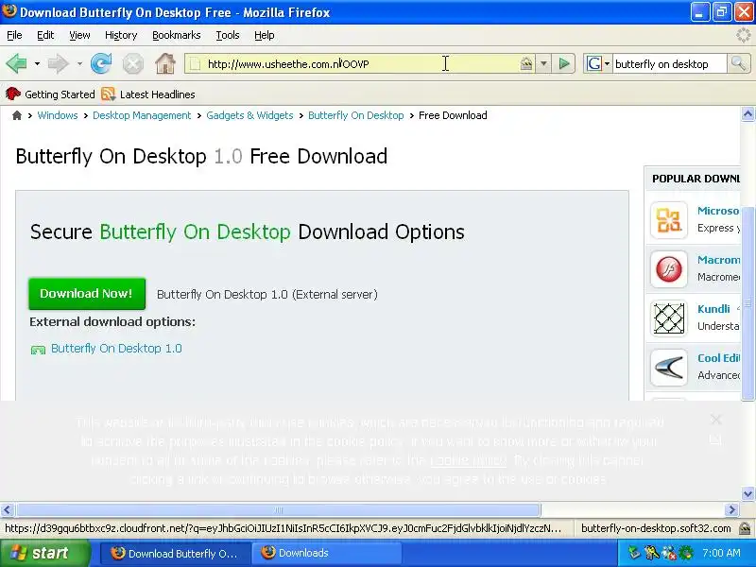The height and width of the screenshot is (567, 756).
Task: Open the View menu
Action: click(79, 35)
